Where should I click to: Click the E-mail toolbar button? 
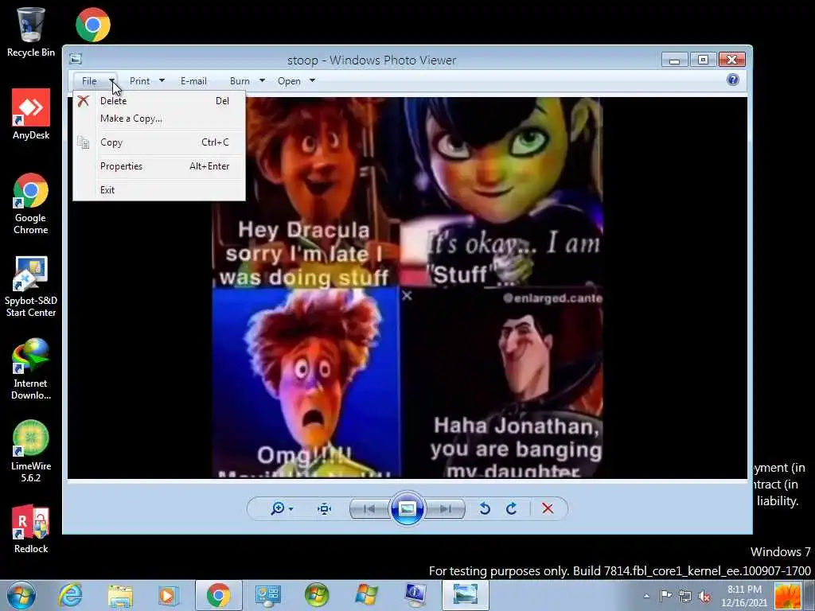[x=193, y=81]
